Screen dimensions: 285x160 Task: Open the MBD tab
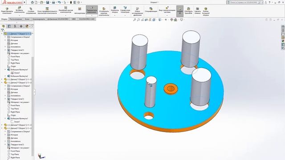[x=73, y=19]
